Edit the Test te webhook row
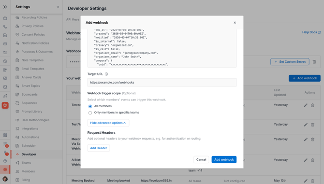This screenshot has width=324, height=184. point(306,105)
